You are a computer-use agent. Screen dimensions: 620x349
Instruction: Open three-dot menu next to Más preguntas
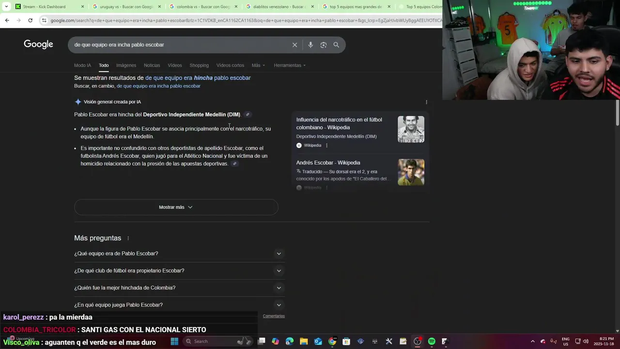[128, 238]
